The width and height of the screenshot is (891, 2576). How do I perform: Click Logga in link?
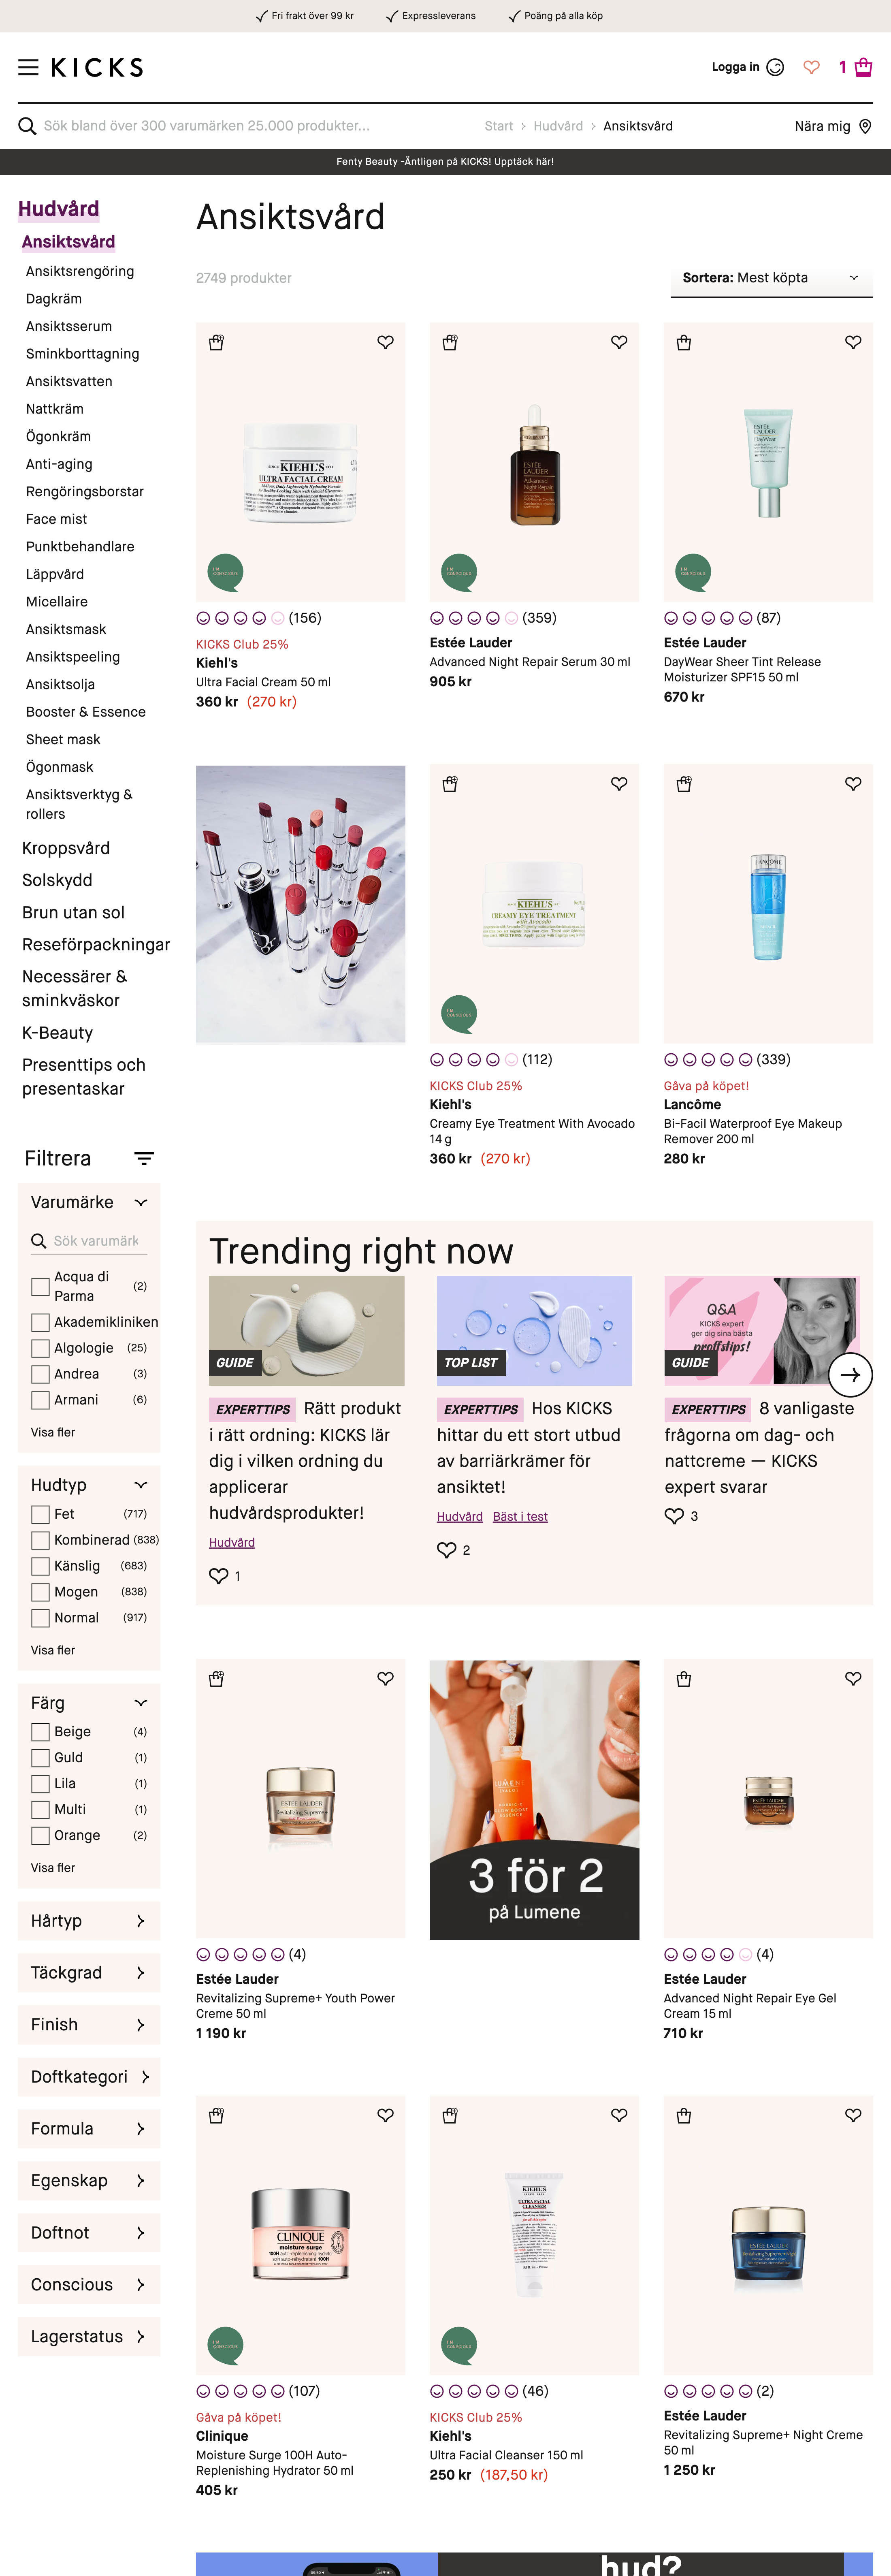pos(735,67)
